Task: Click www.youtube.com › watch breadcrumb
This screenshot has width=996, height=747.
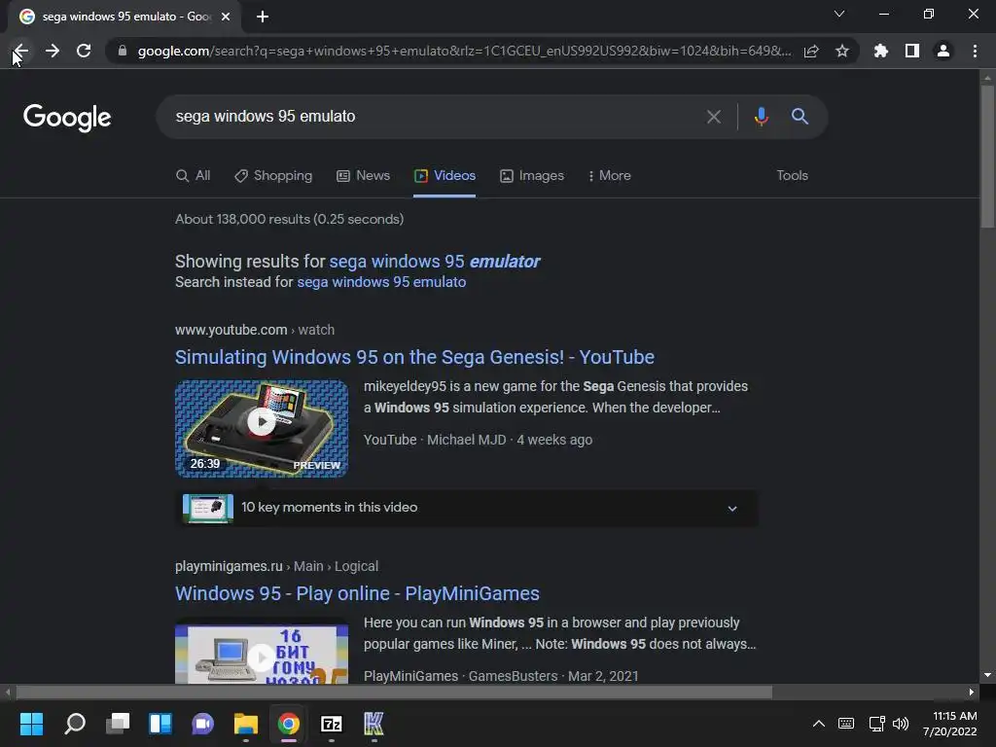Action: click(255, 331)
